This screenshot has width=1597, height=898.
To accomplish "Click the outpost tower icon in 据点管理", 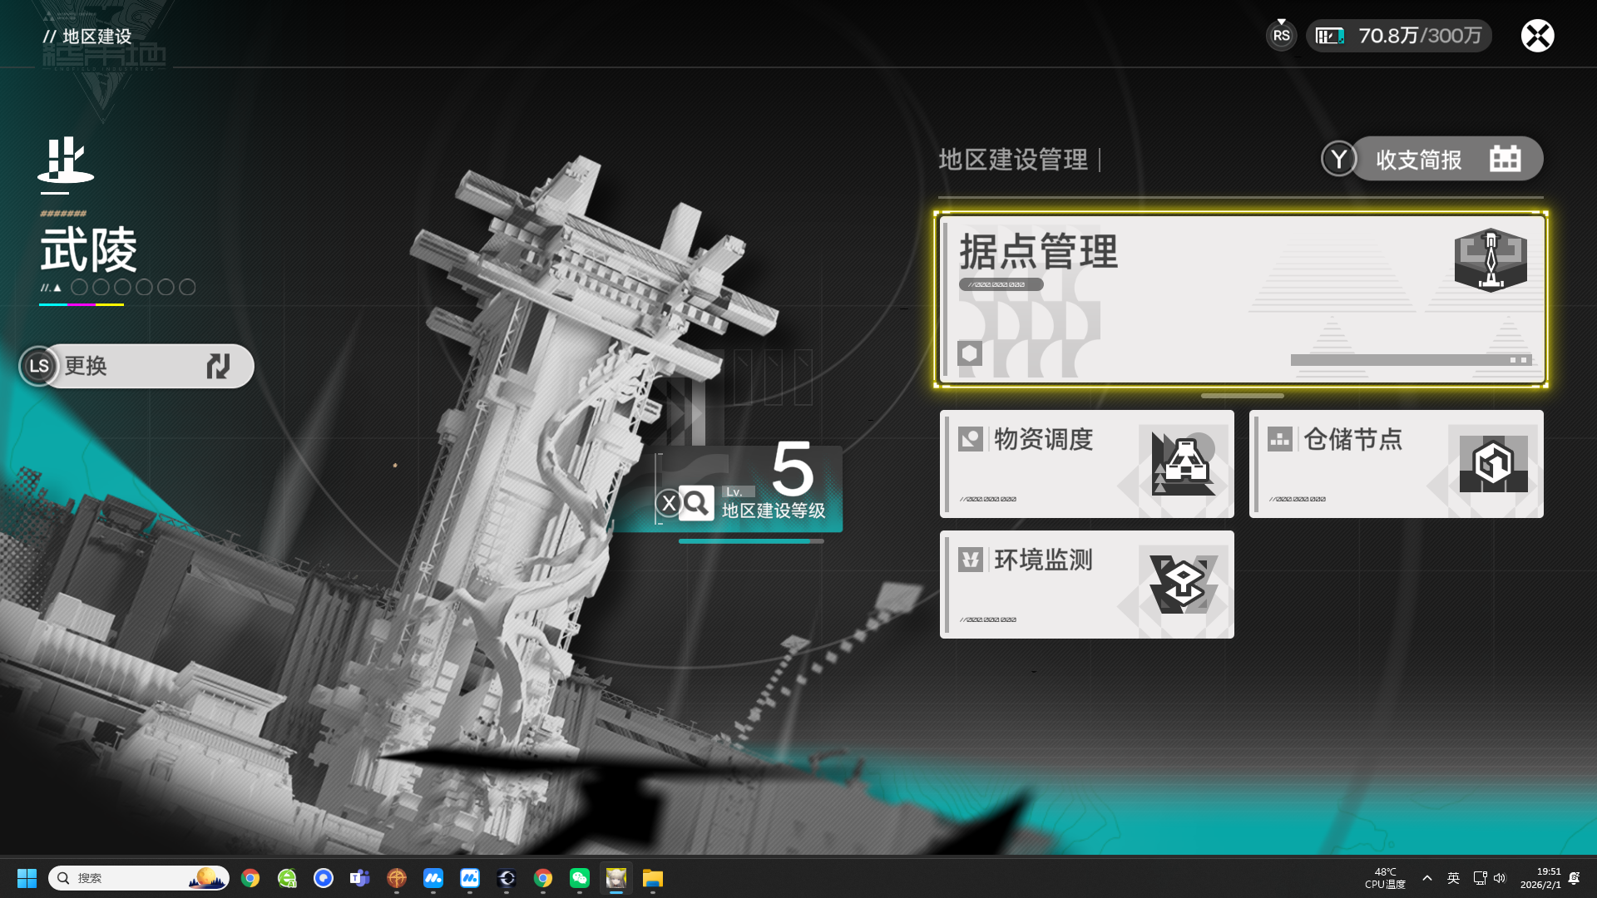I will 1491,260.
